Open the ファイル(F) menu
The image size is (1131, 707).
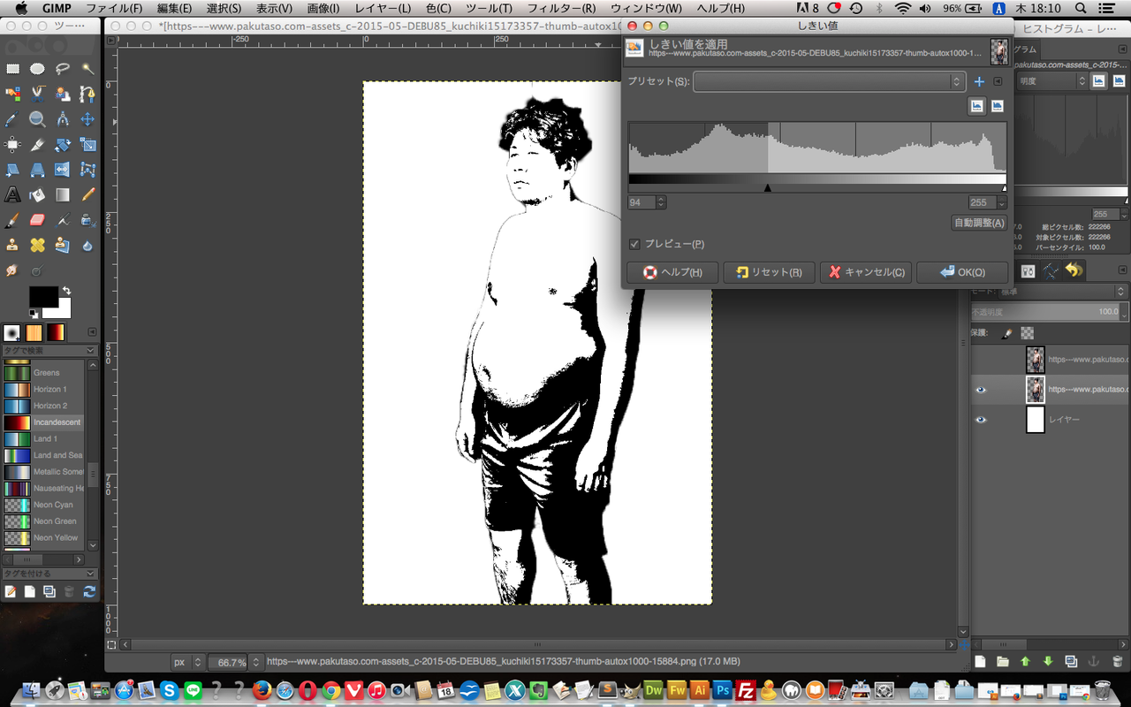pos(114,8)
